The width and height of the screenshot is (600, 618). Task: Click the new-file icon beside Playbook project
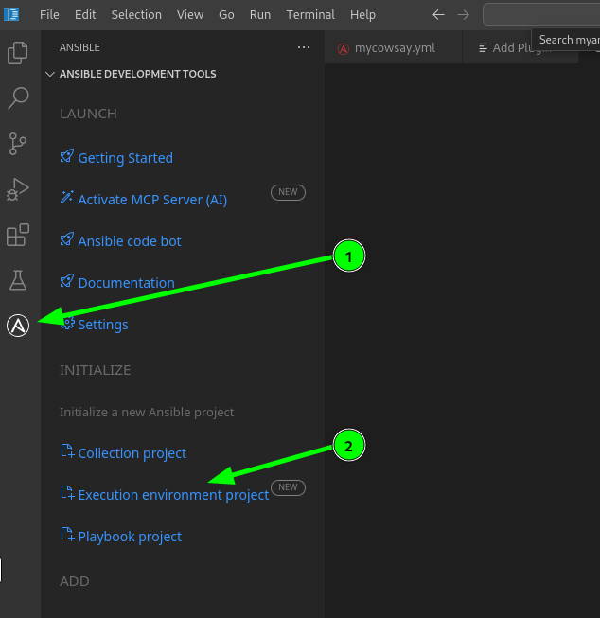click(x=67, y=535)
